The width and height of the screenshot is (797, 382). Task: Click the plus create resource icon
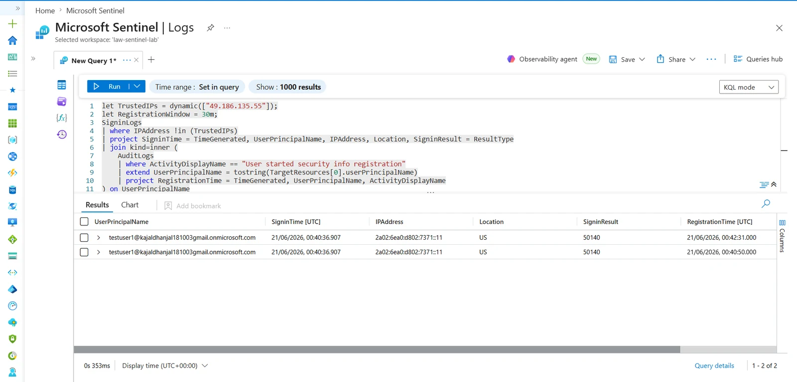tap(12, 23)
